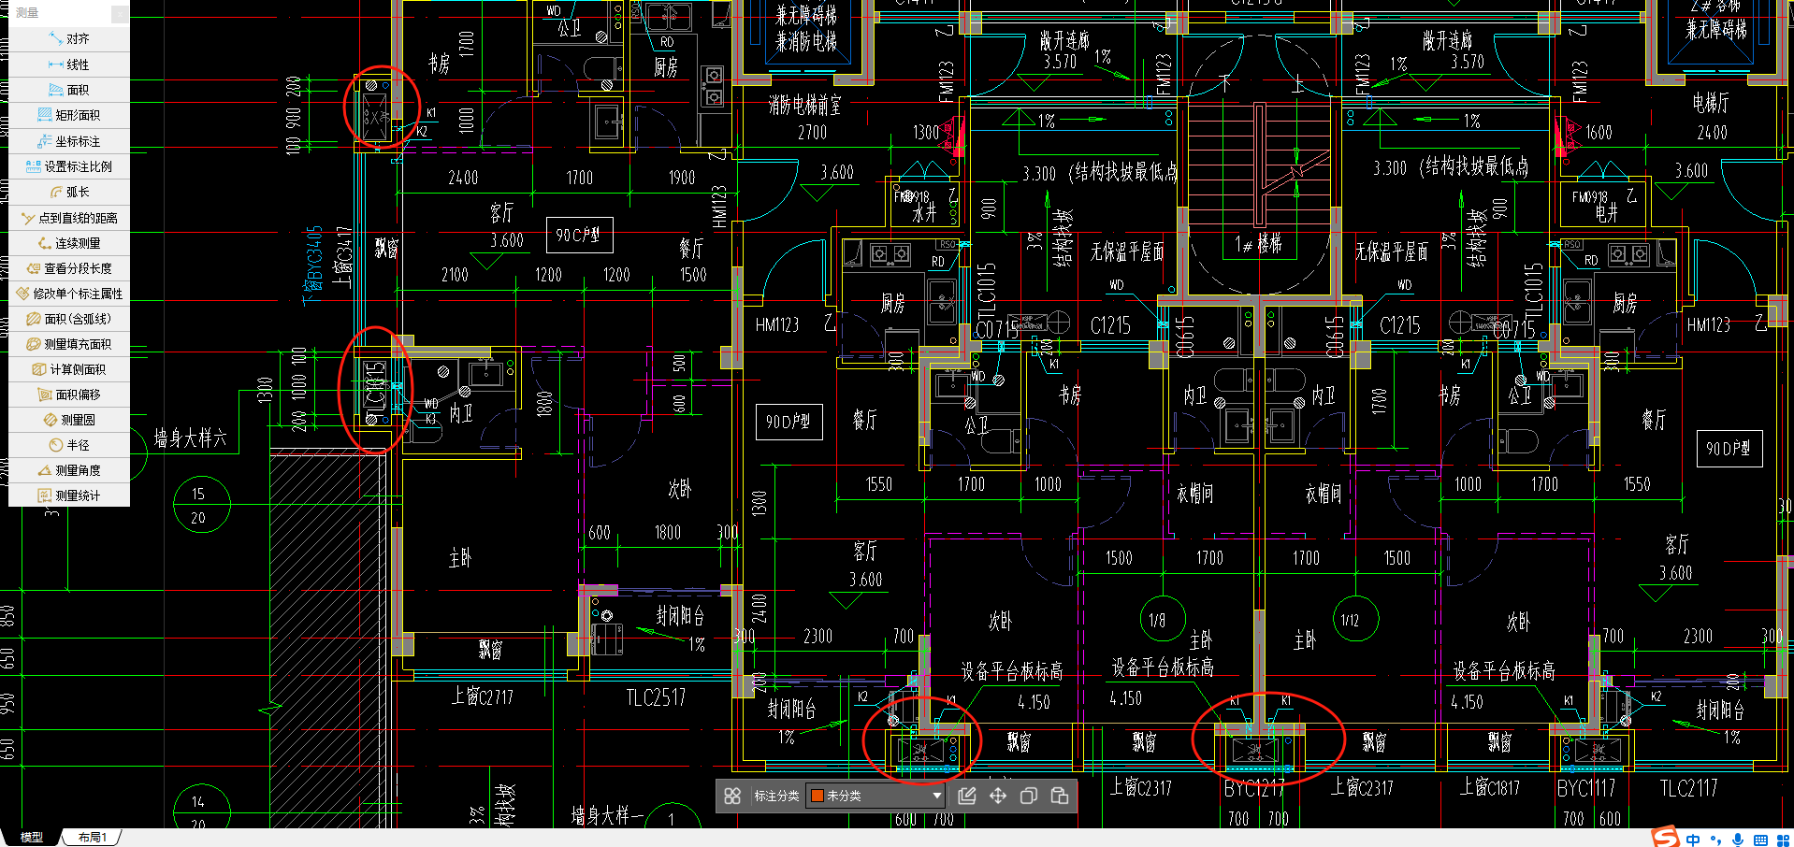The height and width of the screenshot is (847, 1794).
Task: Toggle the Sogou punctuation mode icon
Action: pyautogui.click(x=1715, y=840)
